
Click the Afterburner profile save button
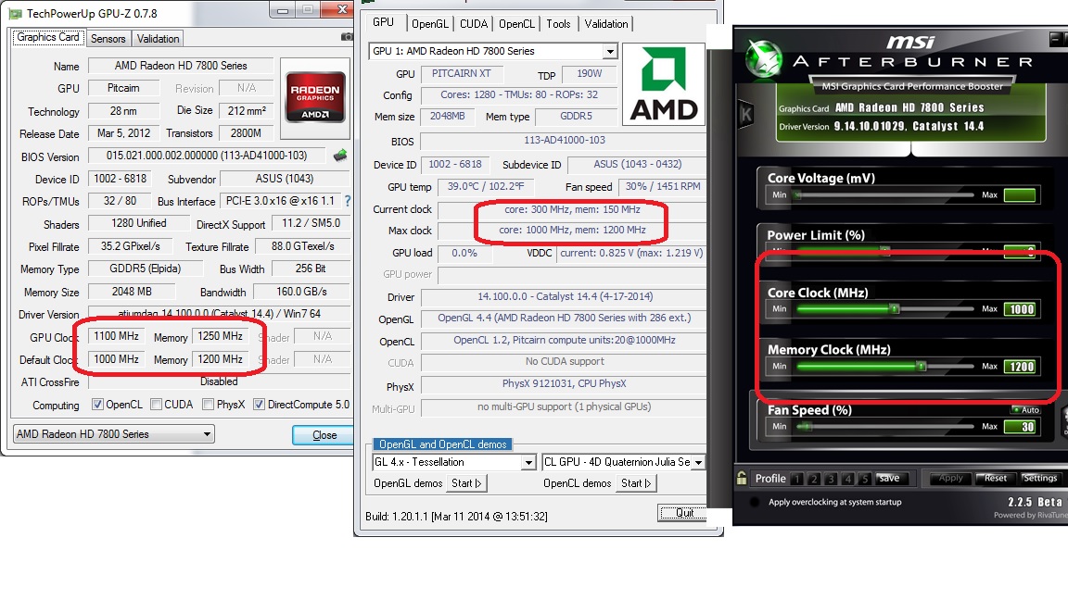[889, 478]
